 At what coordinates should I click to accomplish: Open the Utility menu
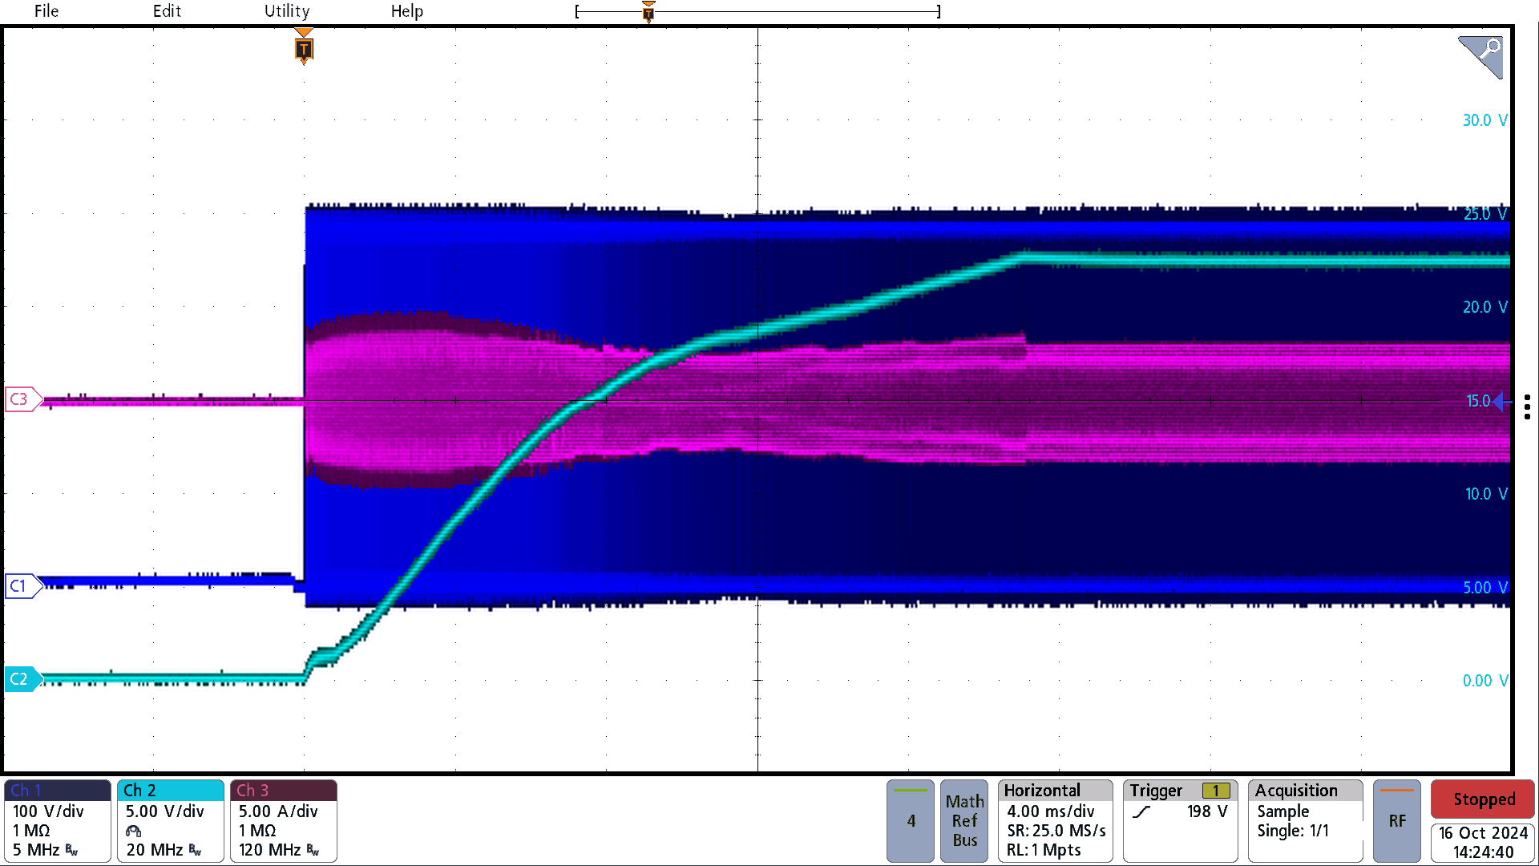(287, 11)
